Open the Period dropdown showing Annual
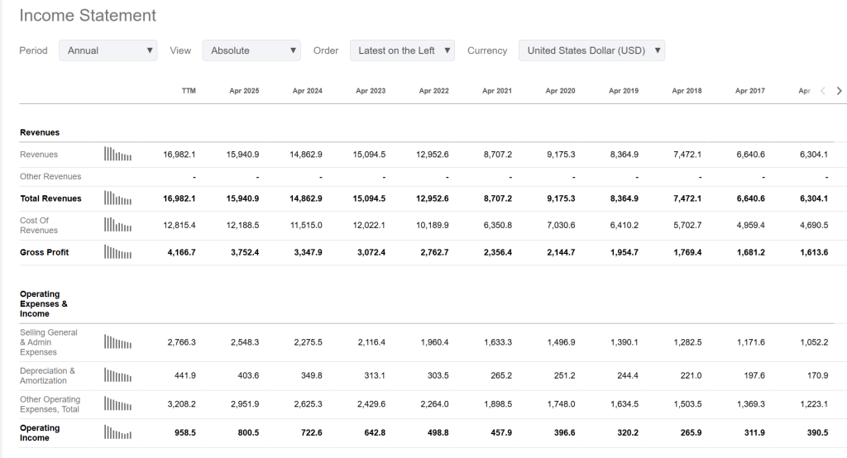Screen dimensions: 847x458 (x=108, y=50)
